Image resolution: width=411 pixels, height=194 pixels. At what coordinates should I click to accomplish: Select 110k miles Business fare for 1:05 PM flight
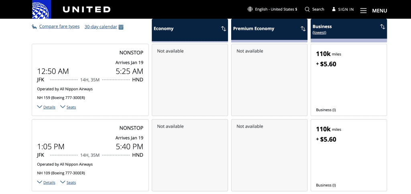(349, 155)
